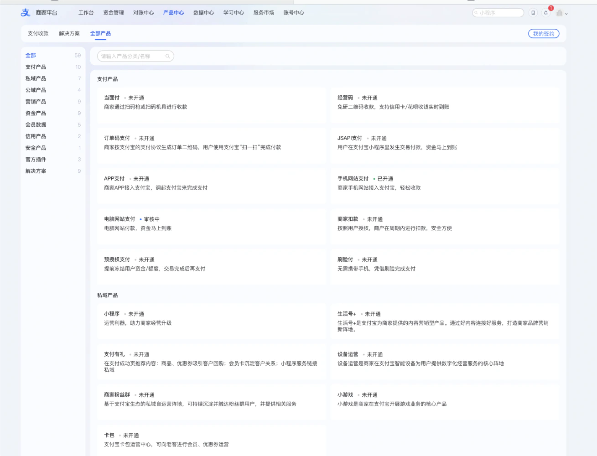Image resolution: width=597 pixels, height=456 pixels.
Task: Open the 对账中心 menu
Action: (x=144, y=13)
